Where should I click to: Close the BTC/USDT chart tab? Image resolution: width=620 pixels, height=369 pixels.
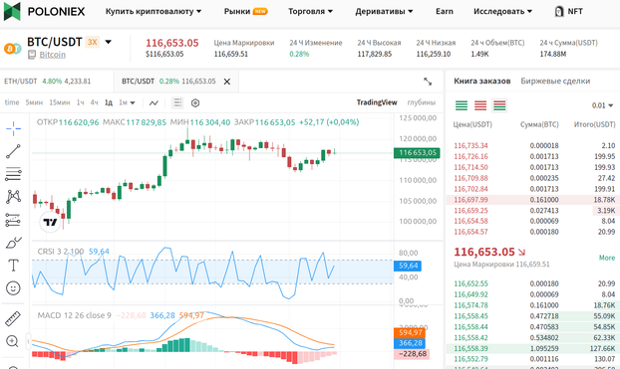pyautogui.click(x=227, y=82)
